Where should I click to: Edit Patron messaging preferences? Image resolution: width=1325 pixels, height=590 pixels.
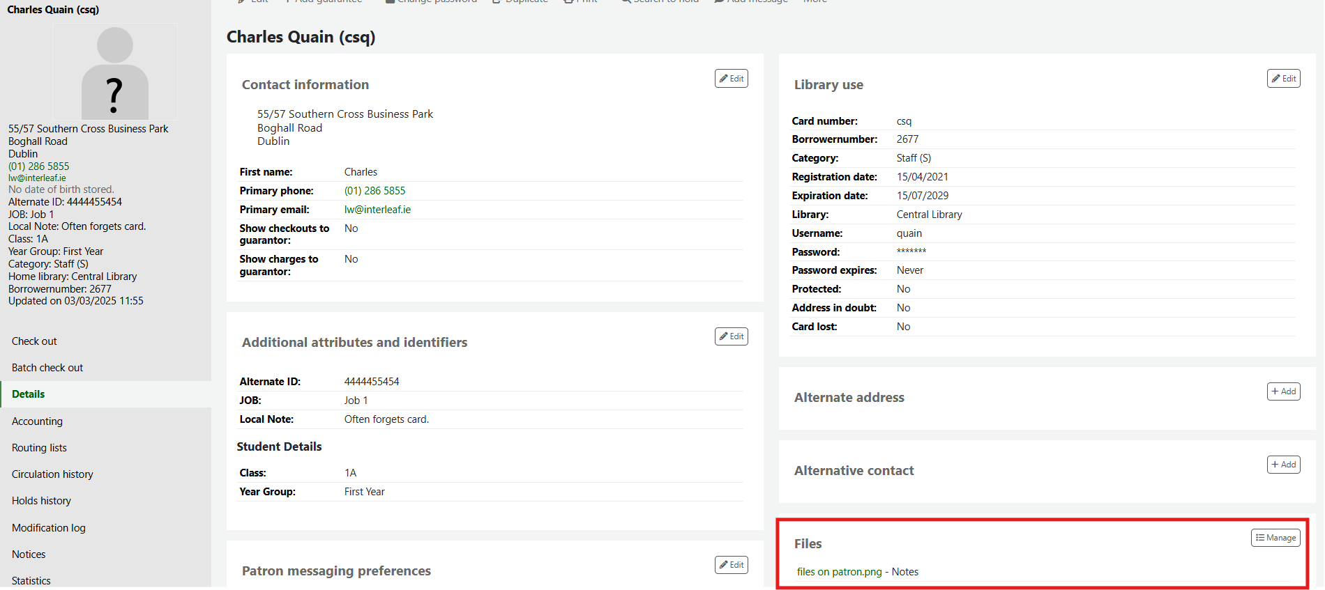tap(731, 565)
